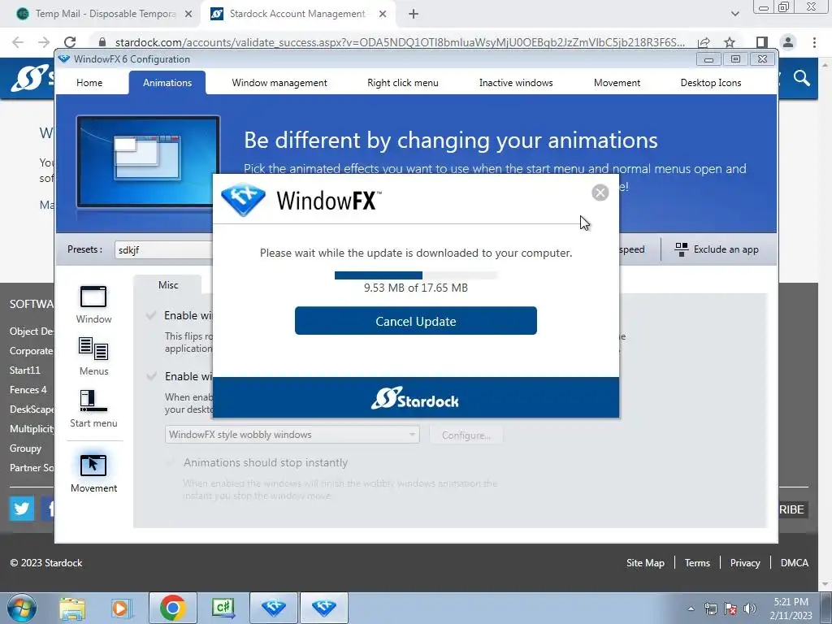Go back in Chrome
The image size is (832, 624).
coord(18,42)
